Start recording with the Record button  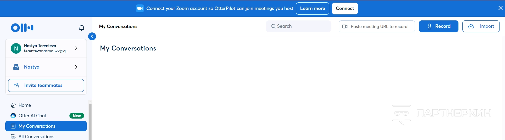click(x=438, y=26)
